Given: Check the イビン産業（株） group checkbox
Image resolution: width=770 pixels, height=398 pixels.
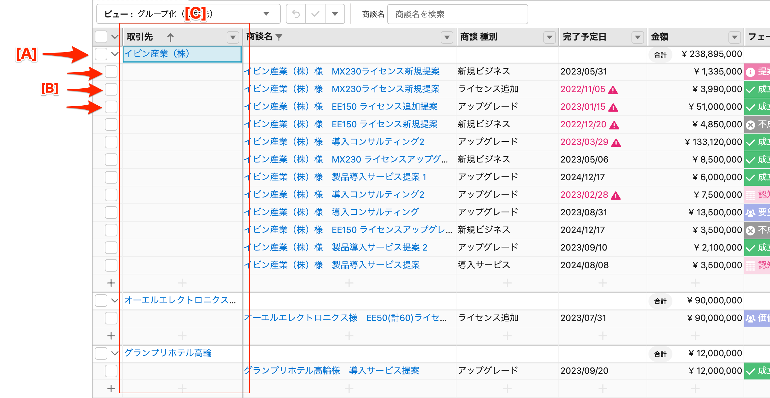Looking at the screenshot, I should click(101, 54).
